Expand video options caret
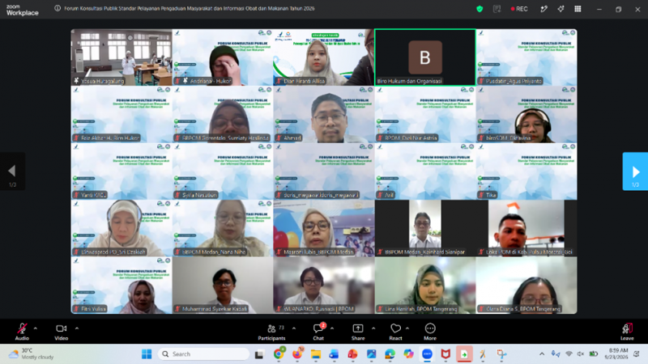The width and height of the screenshot is (648, 364). (77, 328)
